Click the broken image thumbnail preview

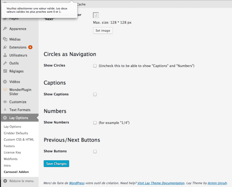pos(96,15)
